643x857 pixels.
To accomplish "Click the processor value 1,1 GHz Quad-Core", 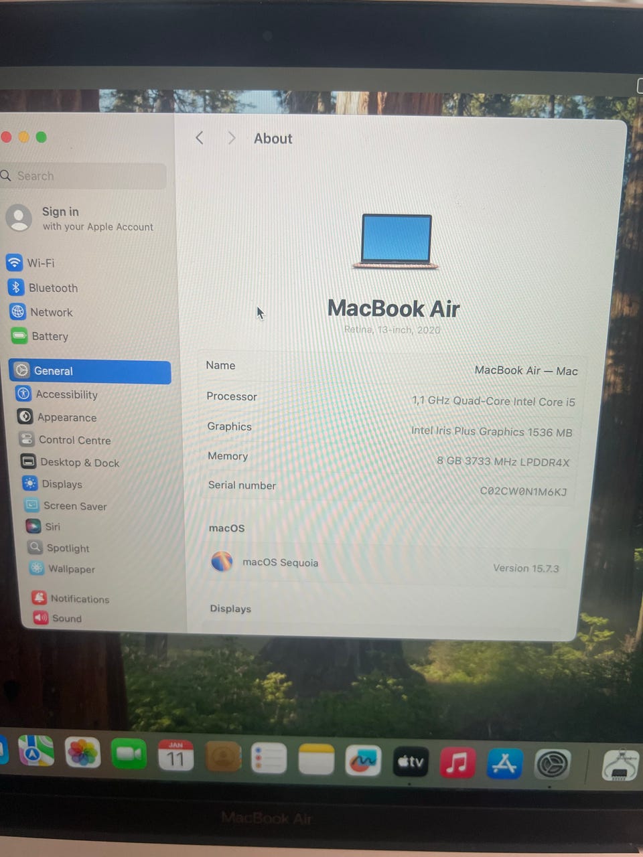I will pyautogui.click(x=494, y=401).
